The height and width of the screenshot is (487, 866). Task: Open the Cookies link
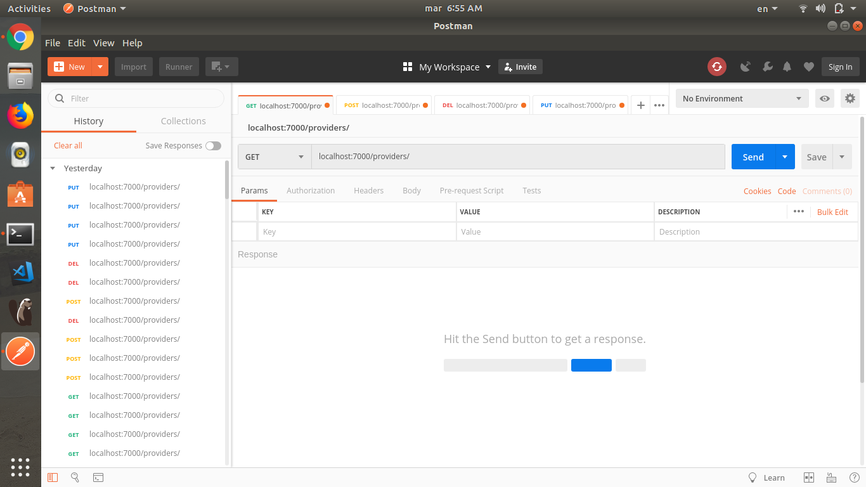(x=757, y=191)
